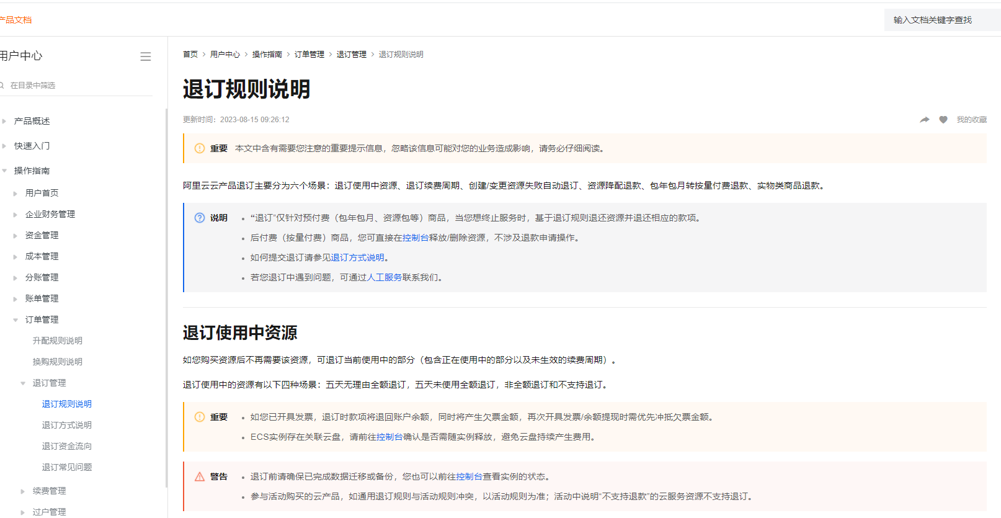Collapse the 操作指南 section
This screenshot has width=1001, height=518.
click(x=4, y=171)
